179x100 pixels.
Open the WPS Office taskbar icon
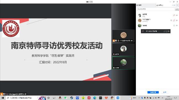click(x=106, y=98)
